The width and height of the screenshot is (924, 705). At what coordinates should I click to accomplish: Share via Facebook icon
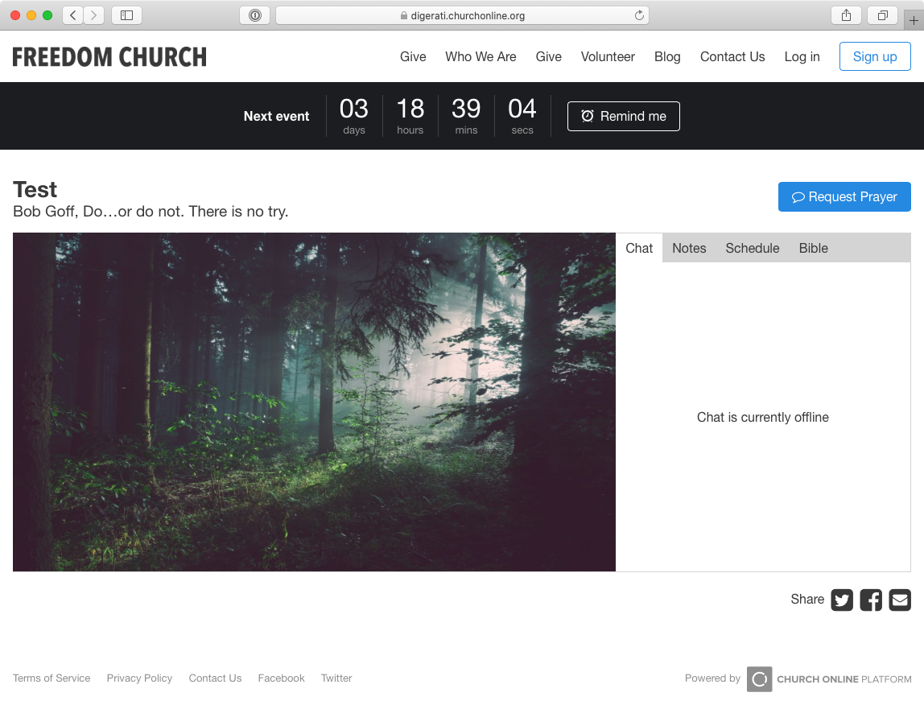point(871,600)
